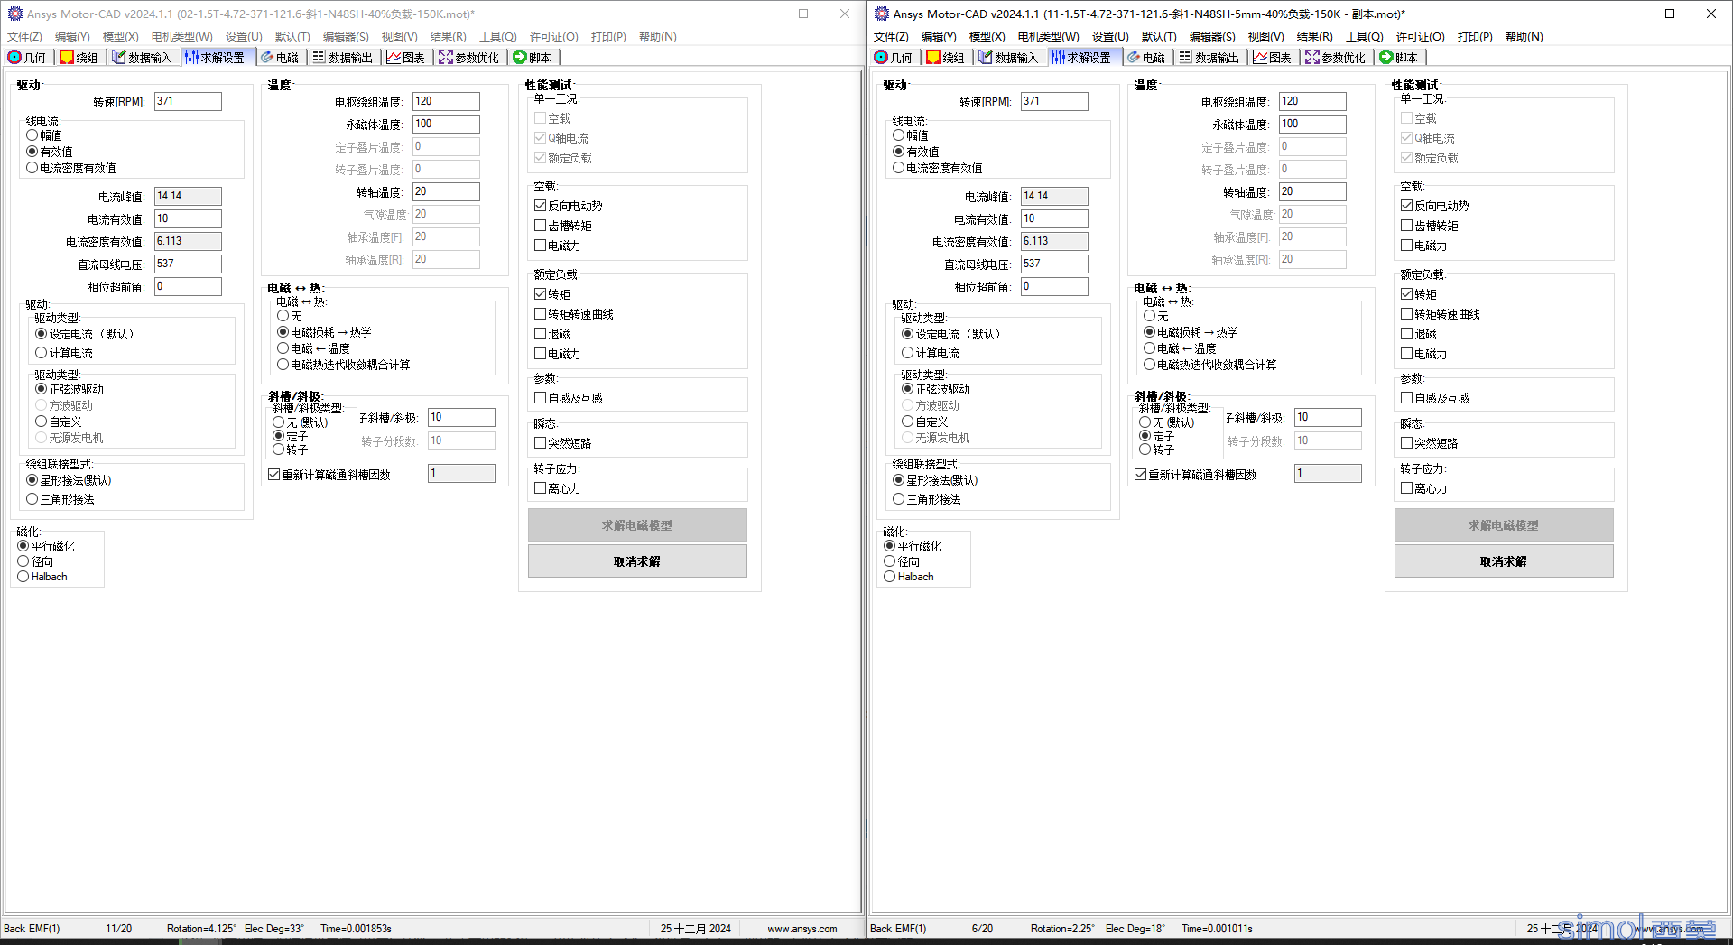1733x945 pixels.
Task: Open 几何 tab icon in left window
Action: (14, 57)
